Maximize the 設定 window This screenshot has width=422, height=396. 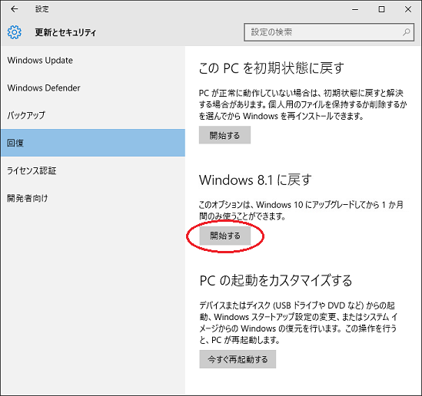(x=381, y=9)
